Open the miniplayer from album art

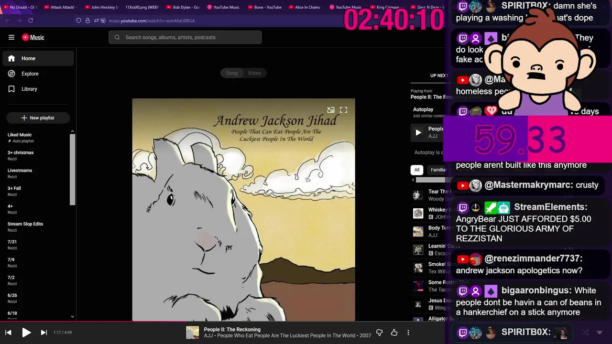[330, 110]
